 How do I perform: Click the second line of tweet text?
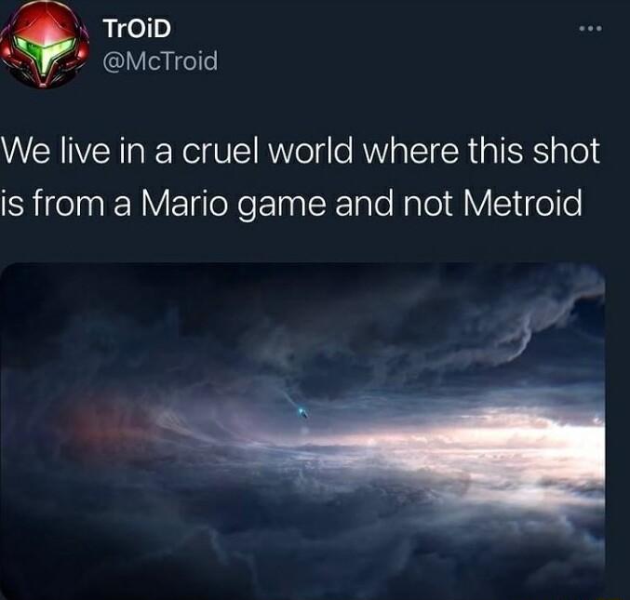coord(291,203)
